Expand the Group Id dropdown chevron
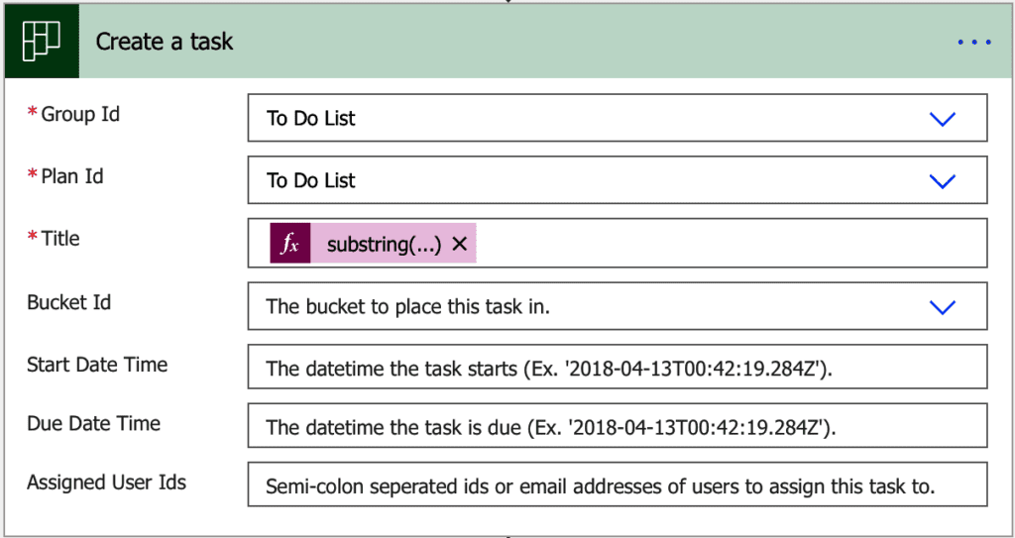 click(x=942, y=119)
